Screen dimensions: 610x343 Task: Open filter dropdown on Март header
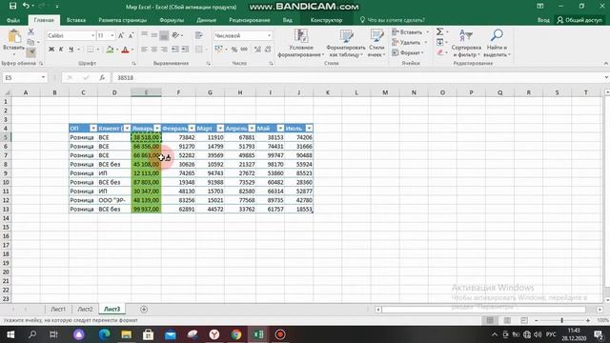[x=220, y=129]
